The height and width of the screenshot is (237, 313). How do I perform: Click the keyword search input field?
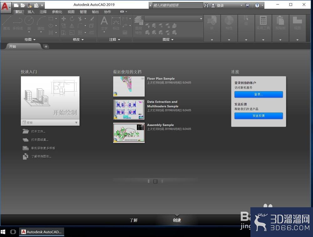pos(177,5)
